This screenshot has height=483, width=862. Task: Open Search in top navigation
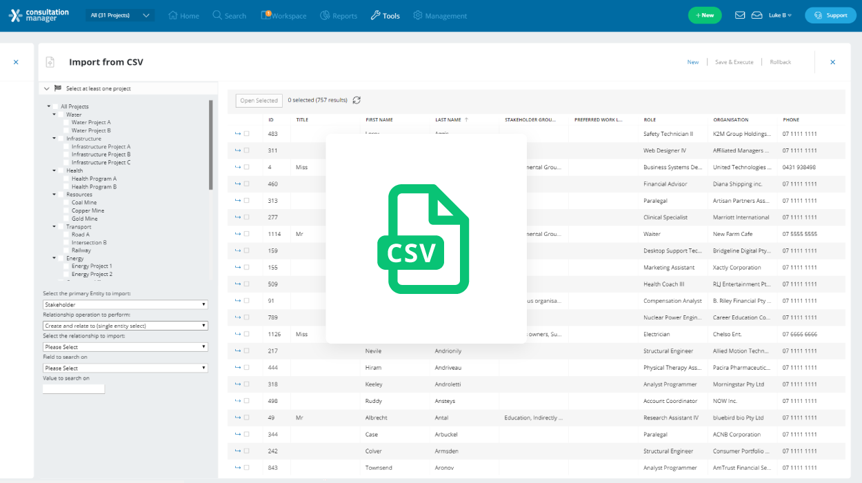pos(229,15)
